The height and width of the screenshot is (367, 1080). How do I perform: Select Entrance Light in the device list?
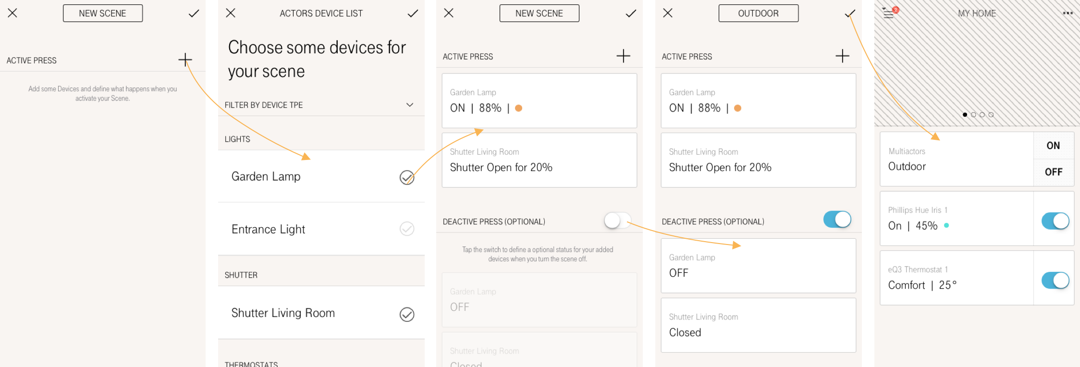pyautogui.click(x=407, y=229)
